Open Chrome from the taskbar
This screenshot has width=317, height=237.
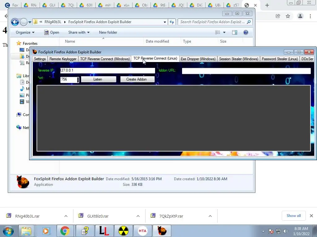tap(65, 231)
